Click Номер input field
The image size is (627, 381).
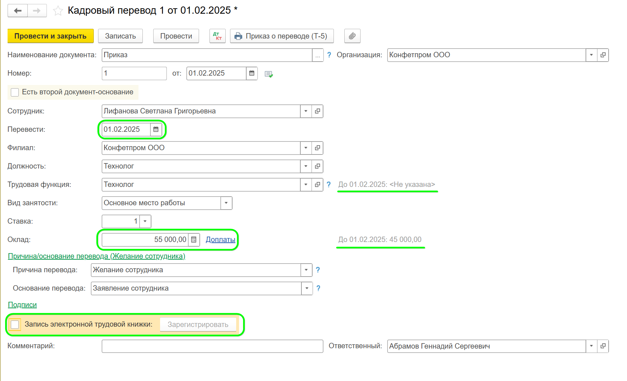tap(134, 73)
